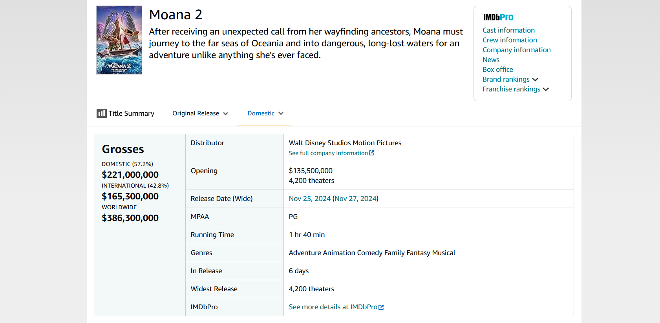Select the Title Summary tab
Image resolution: width=660 pixels, height=323 pixels.
(x=126, y=113)
